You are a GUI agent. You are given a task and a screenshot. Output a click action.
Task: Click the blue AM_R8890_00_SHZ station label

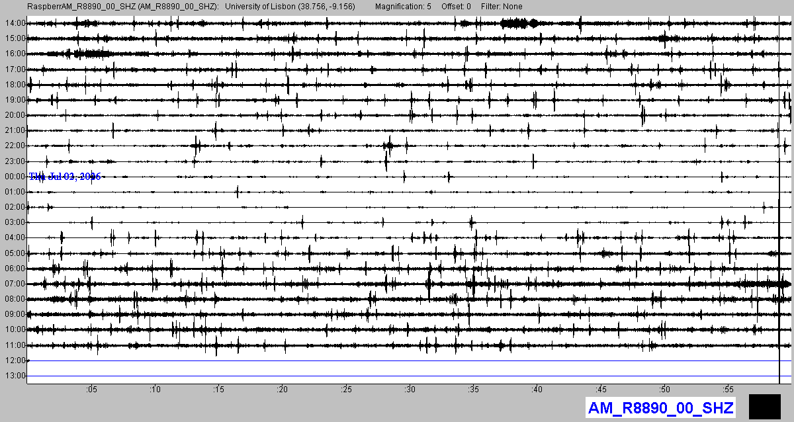tap(660, 407)
